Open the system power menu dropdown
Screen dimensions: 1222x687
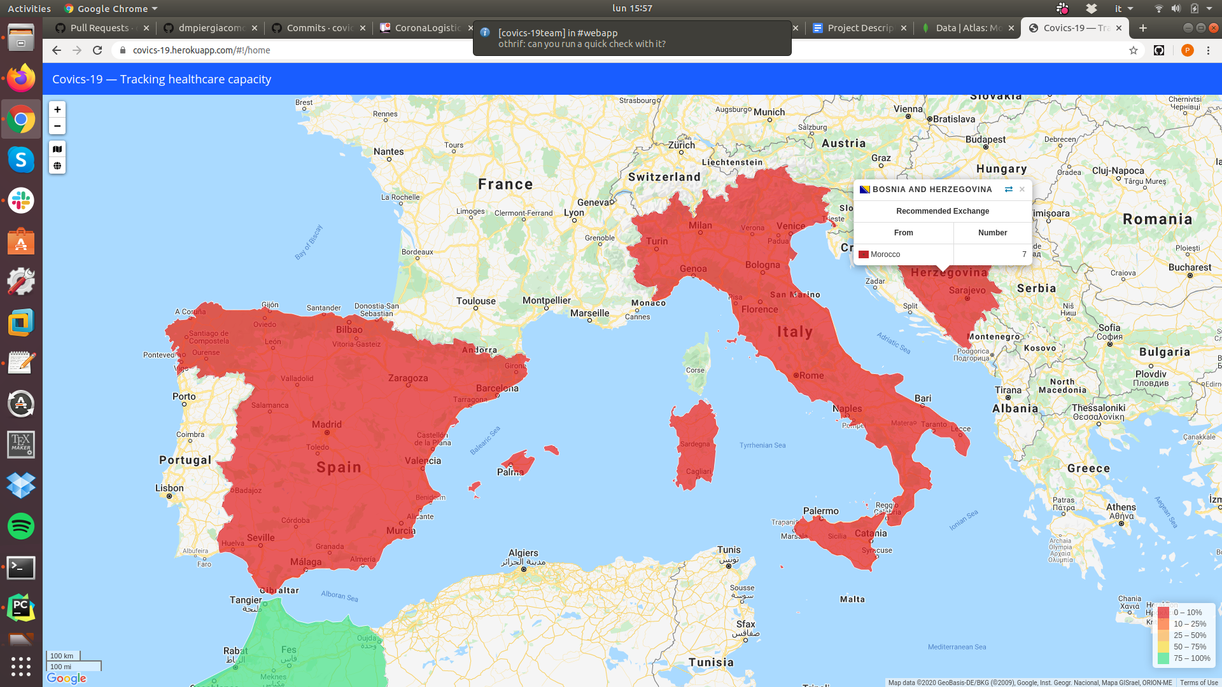point(1209,8)
